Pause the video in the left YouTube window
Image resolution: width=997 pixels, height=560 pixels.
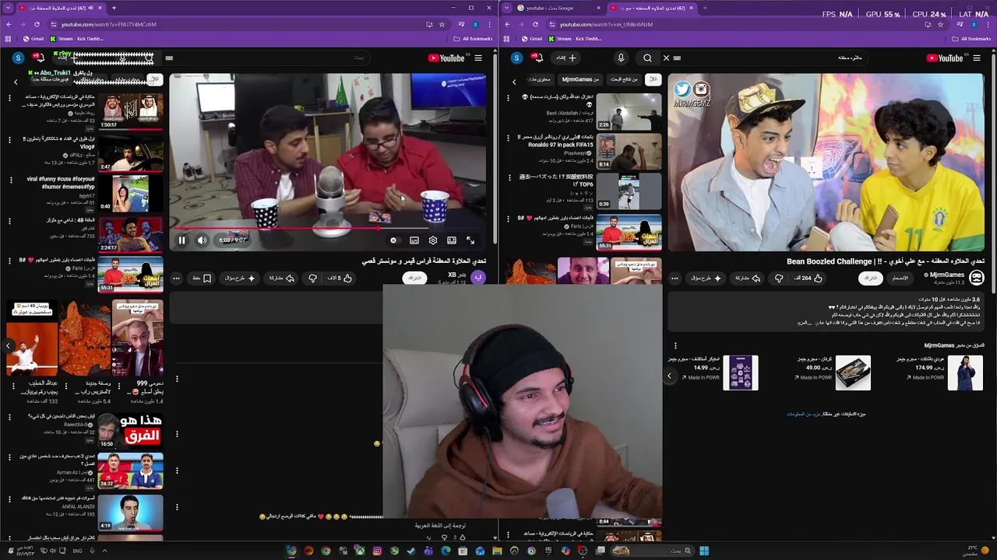pos(181,240)
